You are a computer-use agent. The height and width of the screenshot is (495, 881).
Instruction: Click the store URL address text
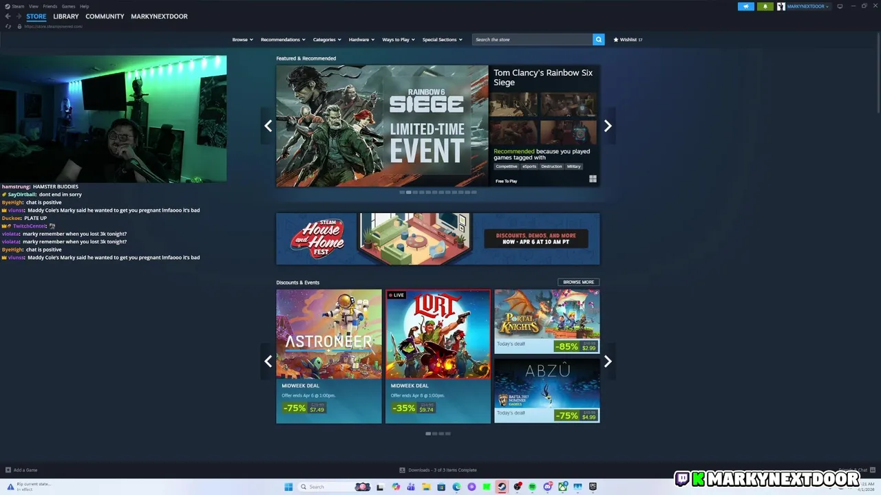tap(53, 26)
